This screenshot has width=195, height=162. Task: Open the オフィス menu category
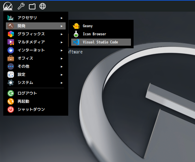pos(25,58)
